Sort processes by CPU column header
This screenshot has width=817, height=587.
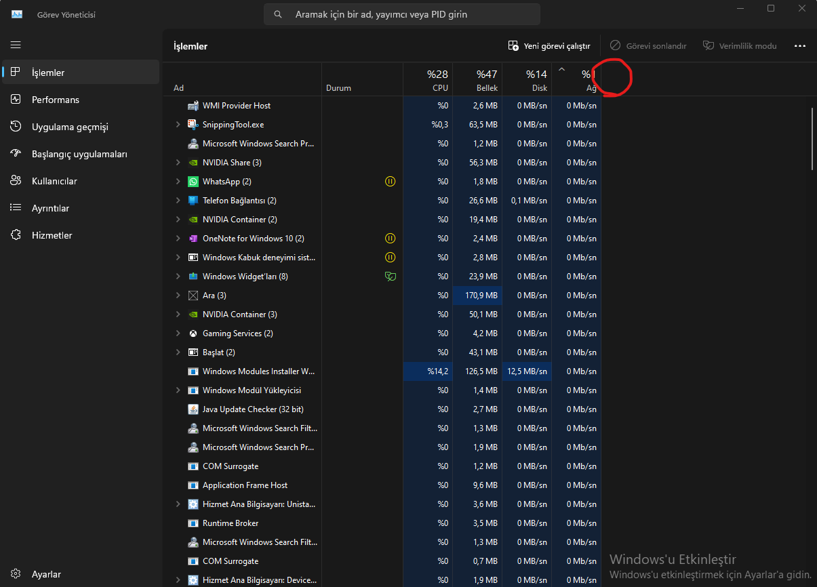point(428,80)
